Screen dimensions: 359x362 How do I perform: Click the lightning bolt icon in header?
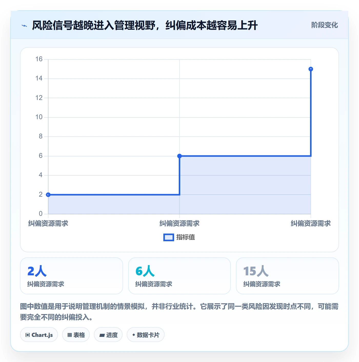24,26
